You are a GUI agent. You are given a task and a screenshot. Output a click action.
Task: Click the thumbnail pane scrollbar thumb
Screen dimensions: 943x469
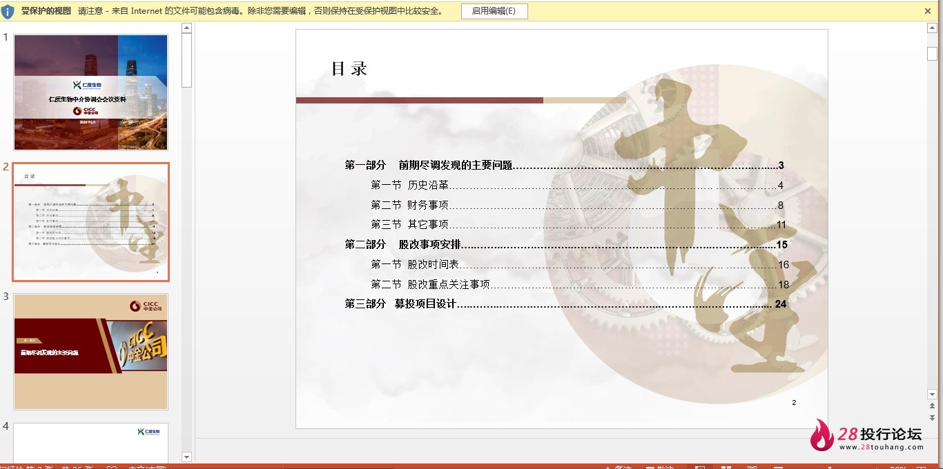(x=186, y=61)
